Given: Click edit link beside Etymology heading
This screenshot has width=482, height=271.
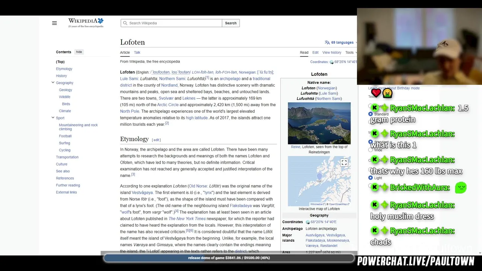Looking at the screenshot, I should [x=156, y=140].
